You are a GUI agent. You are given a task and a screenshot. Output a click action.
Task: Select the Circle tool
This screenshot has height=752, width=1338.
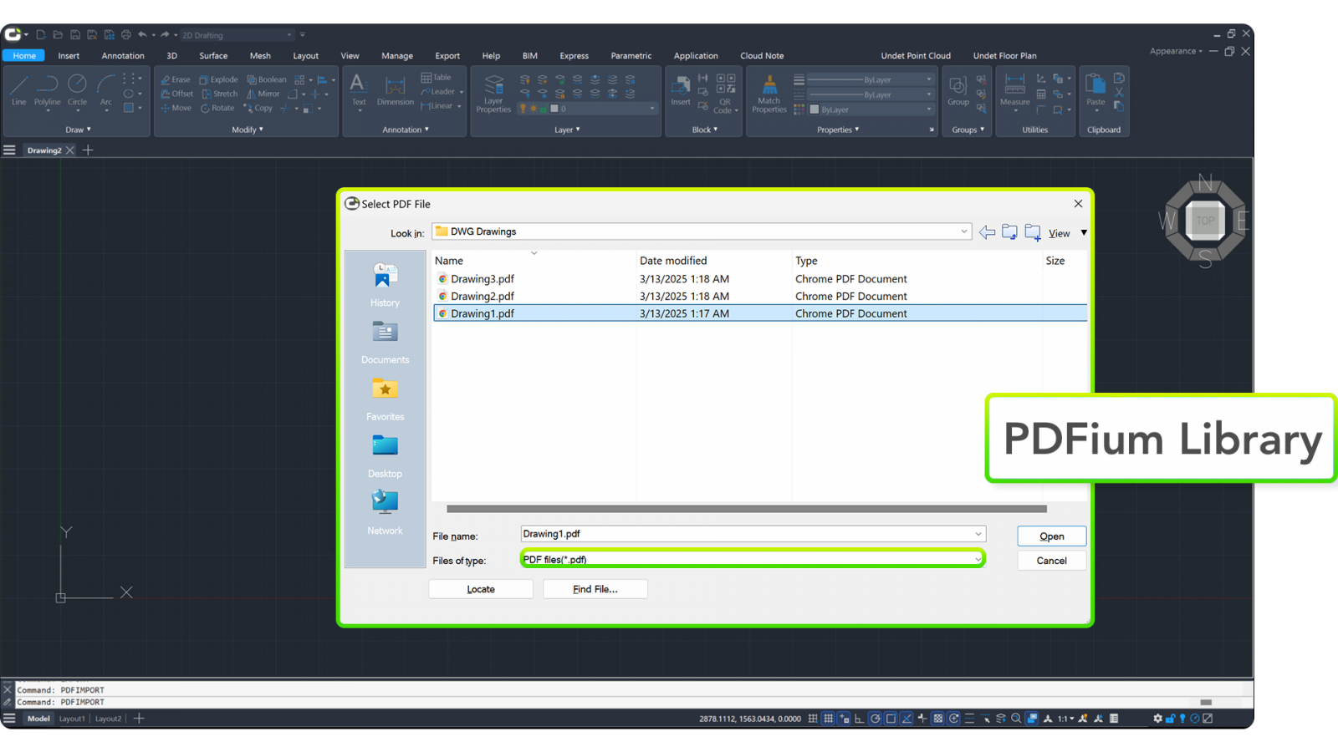(x=77, y=90)
